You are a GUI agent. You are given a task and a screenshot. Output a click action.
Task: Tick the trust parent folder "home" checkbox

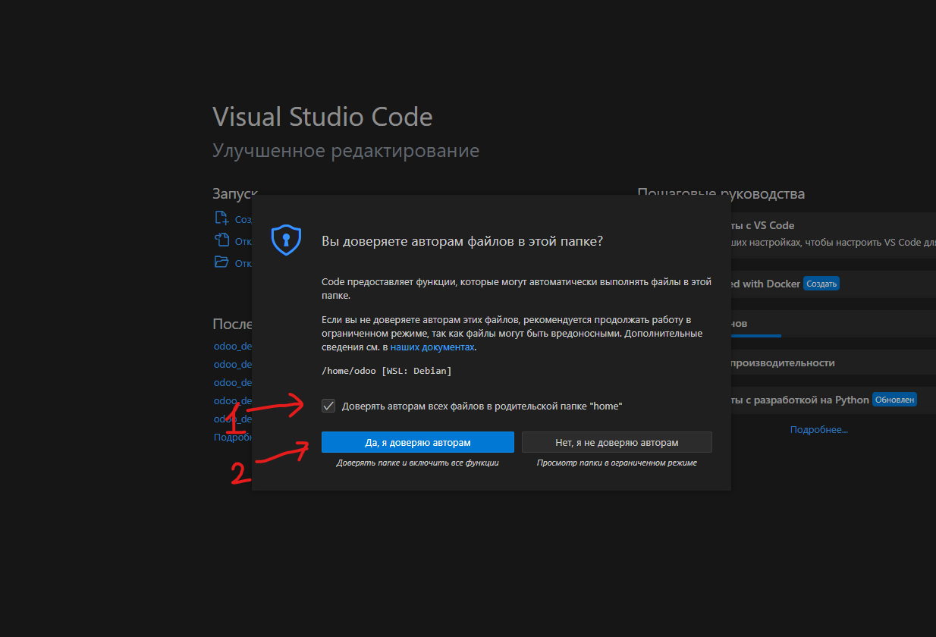click(x=328, y=406)
